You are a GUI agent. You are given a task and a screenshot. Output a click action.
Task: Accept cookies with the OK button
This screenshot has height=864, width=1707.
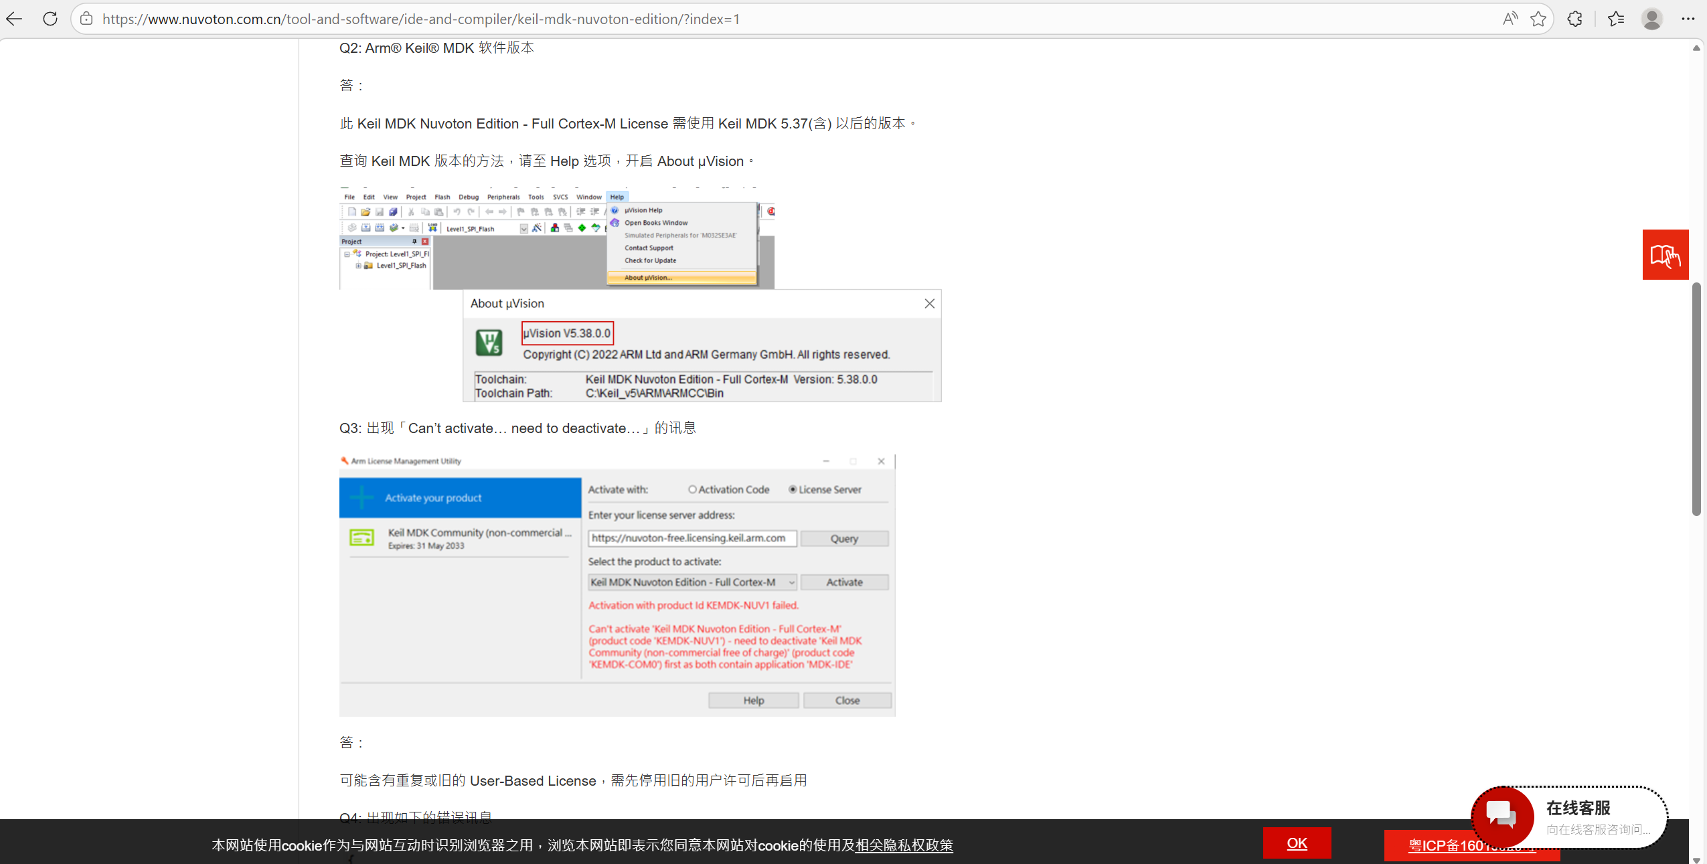click(x=1296, y=843)
